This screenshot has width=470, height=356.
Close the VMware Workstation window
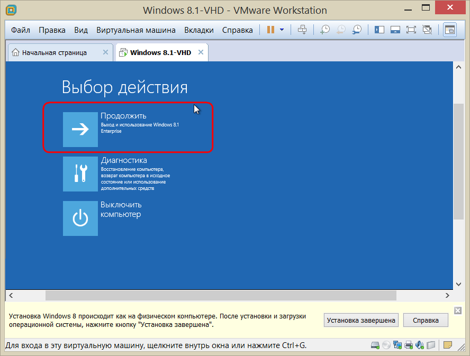pos(450,7)
